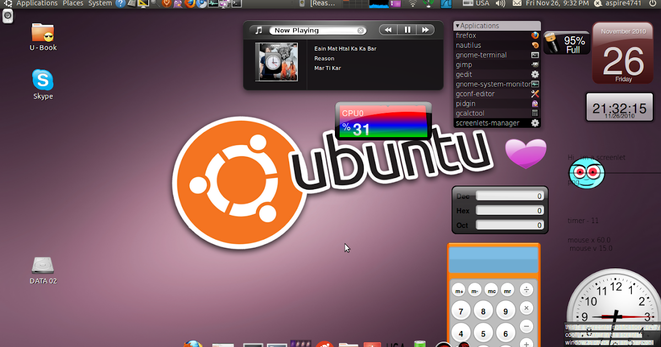Select the Skype desktop icon
661x347 pixels.
tap(43, 85)
